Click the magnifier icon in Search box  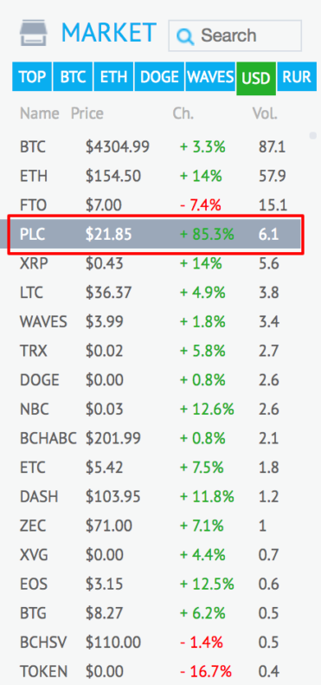[x=185, y=36]
